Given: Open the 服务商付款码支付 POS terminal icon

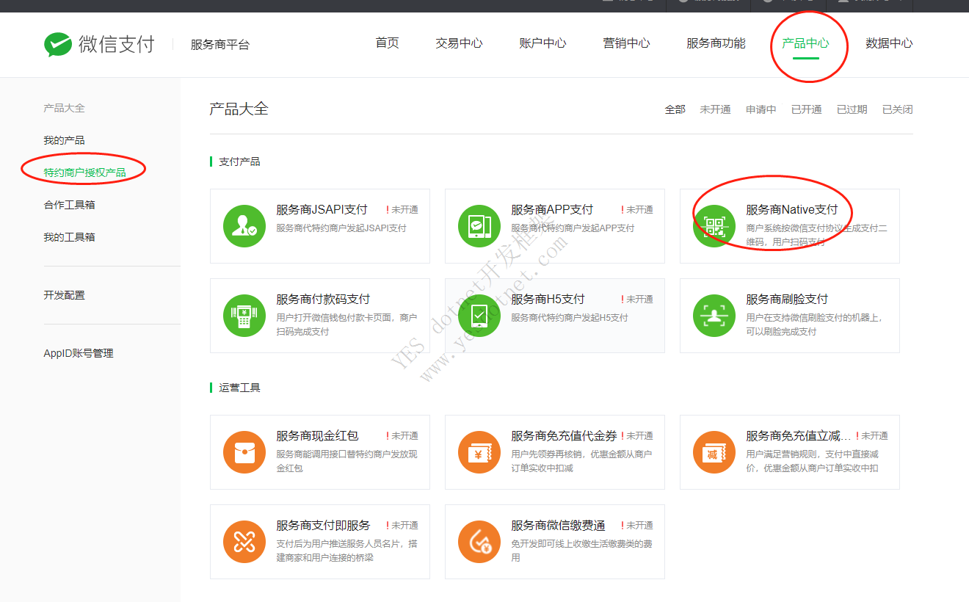Looking at the screenshot, I should pyautogui.click(x=244, y=316).
